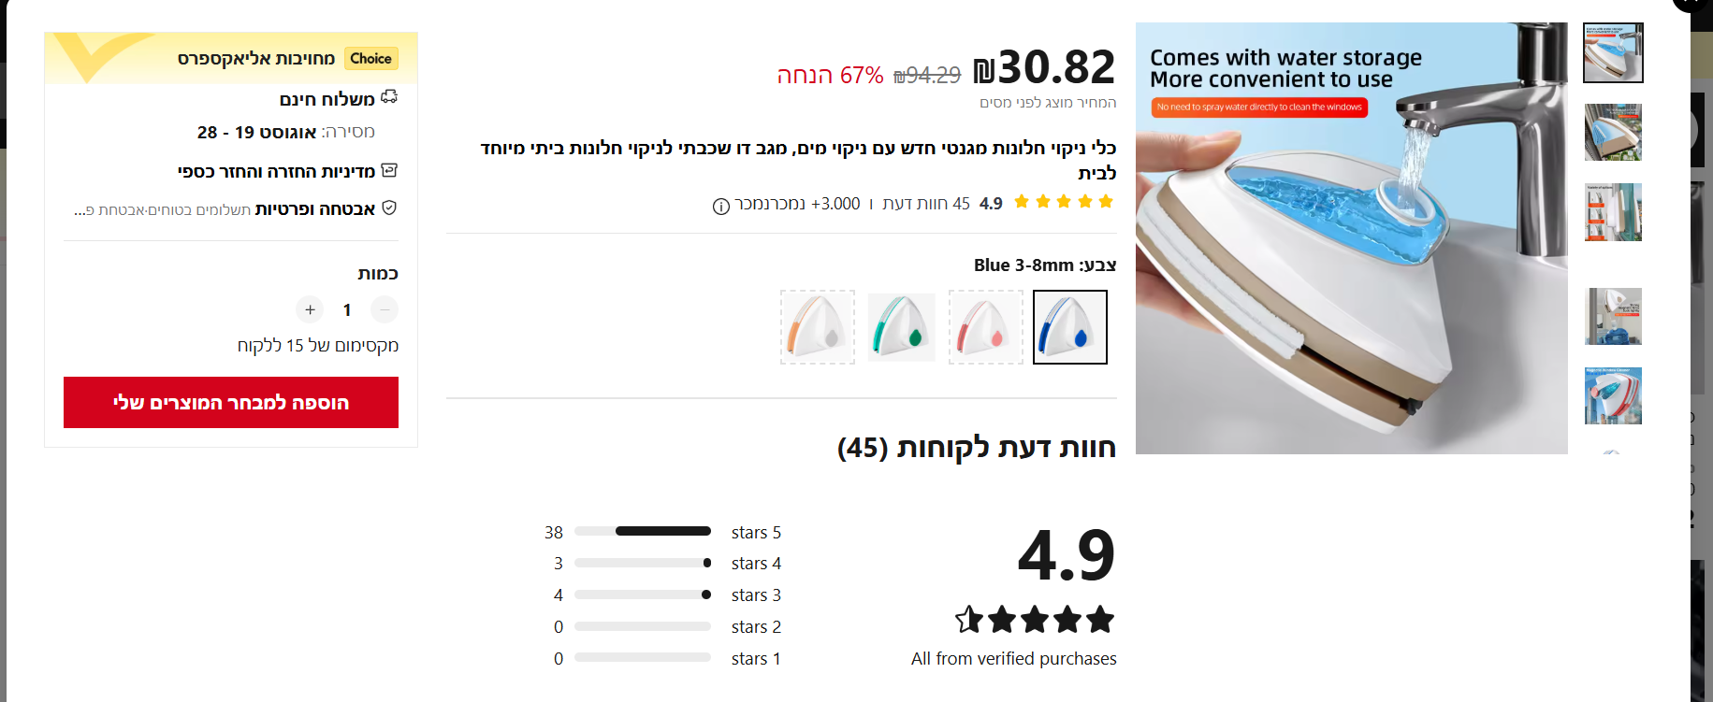Show the second product thumbnail image
The width and height of the screenshot is (1713, 702).
coord(1612,133)
